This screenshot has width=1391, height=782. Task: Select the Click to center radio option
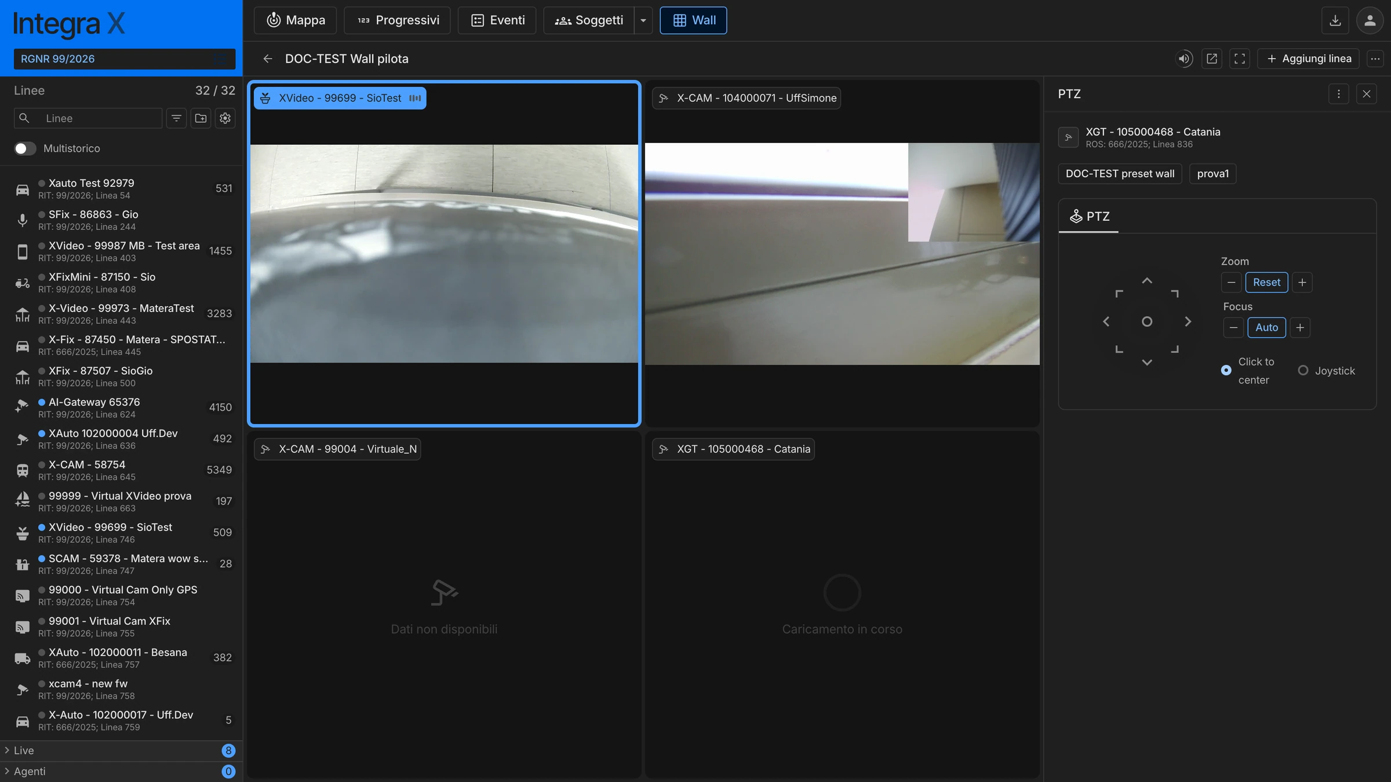coord(1226,370)
